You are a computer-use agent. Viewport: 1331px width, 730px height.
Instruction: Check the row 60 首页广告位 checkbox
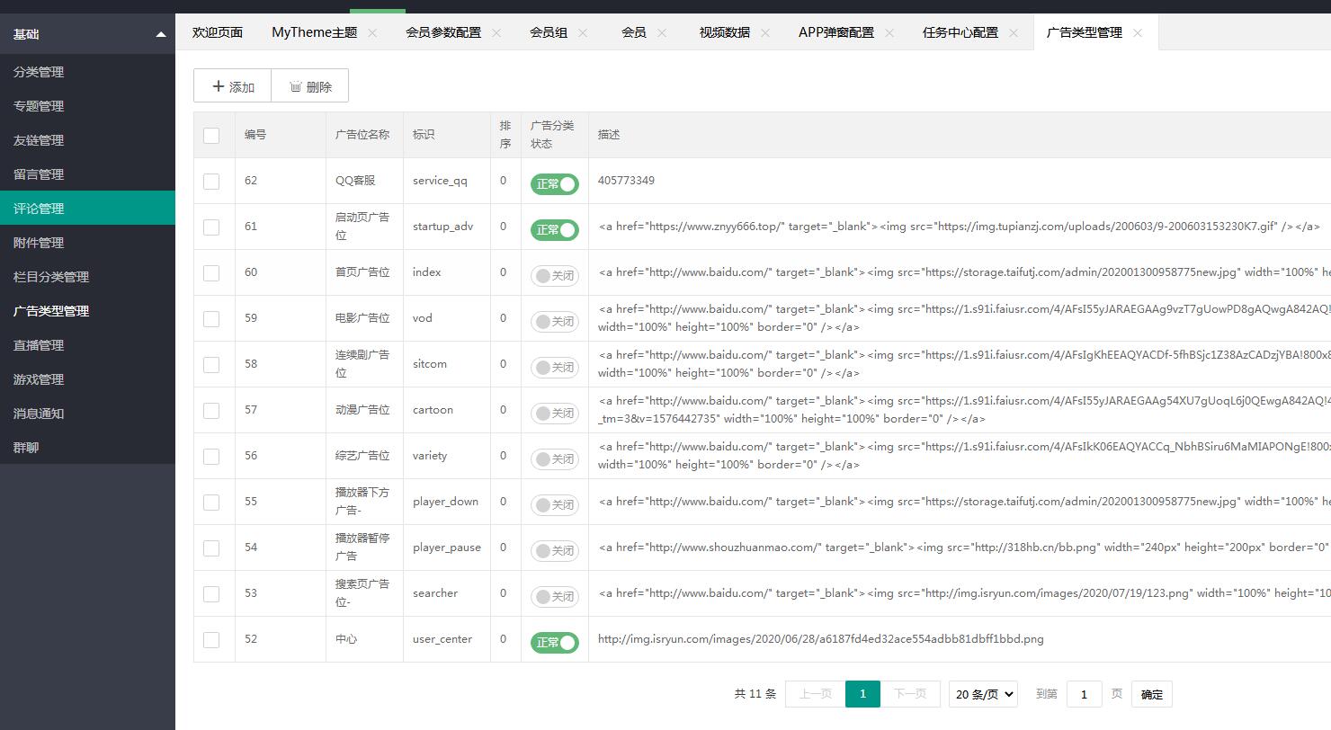(x=211, y=272)
